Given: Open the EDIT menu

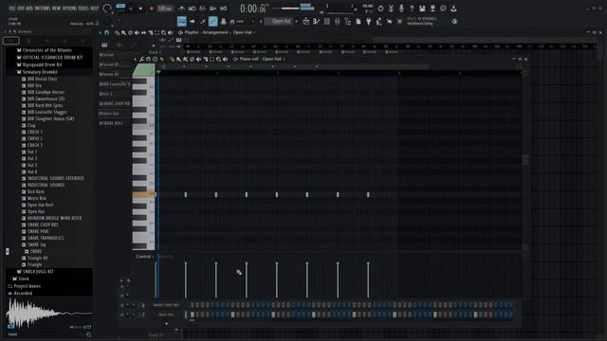Looking at the screenshot, I should (21, 9).
